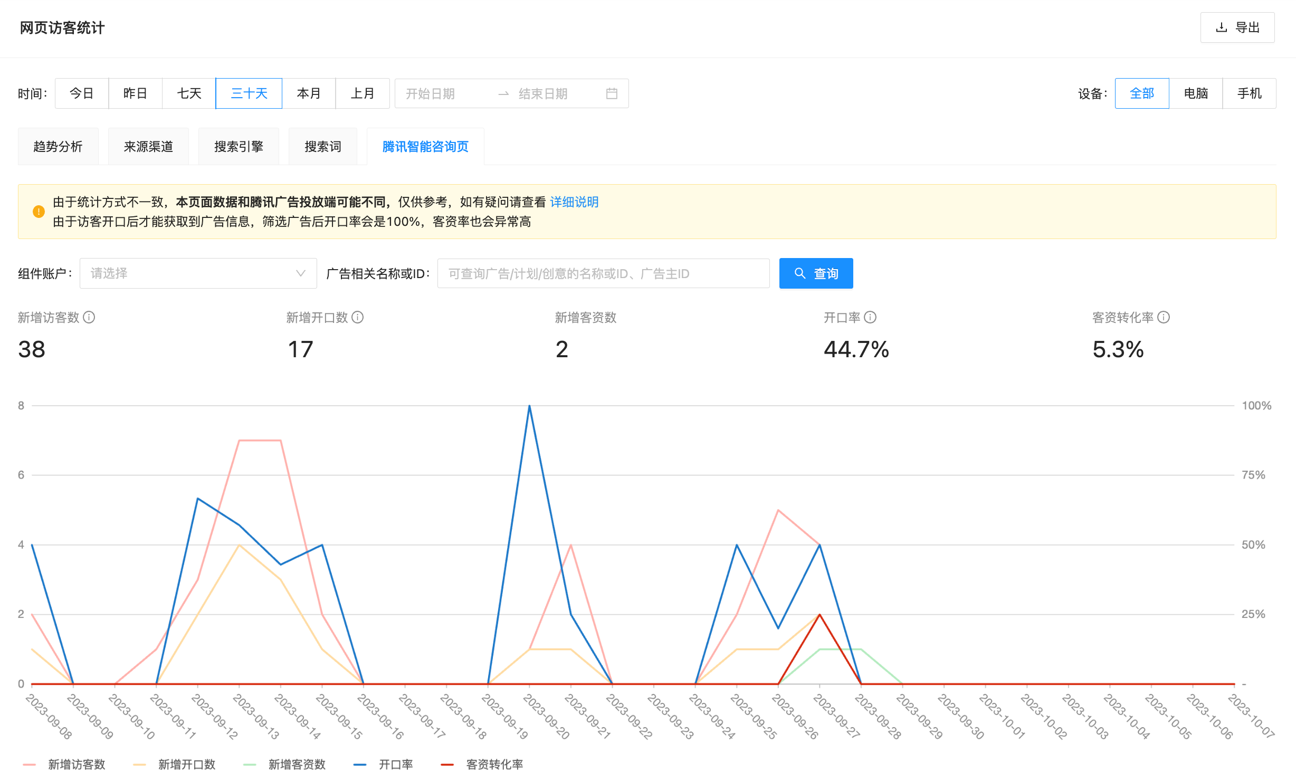Switch to the 搜索引擎 tab
The image size is (1296, 782).
[x=239, y=146]
